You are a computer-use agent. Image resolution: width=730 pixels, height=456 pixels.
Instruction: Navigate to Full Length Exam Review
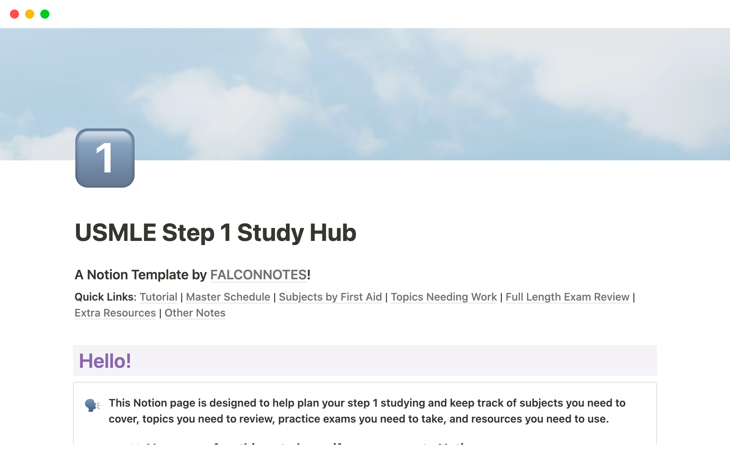coord(567,297)
